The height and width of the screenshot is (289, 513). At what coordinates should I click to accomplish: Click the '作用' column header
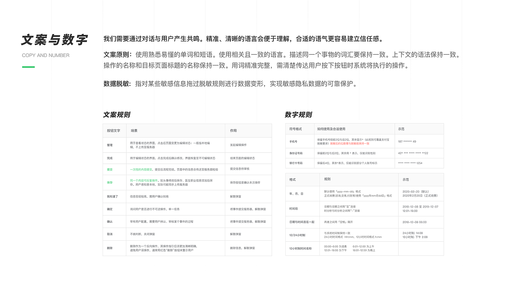pyautogui.click(x=233, y=130)
